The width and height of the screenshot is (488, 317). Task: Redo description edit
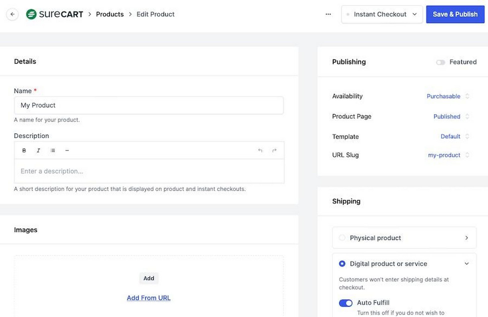point(274,150)
